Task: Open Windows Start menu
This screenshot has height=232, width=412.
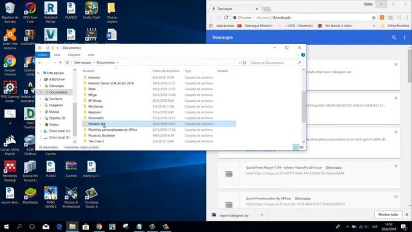Action: [x=6, y=226]
